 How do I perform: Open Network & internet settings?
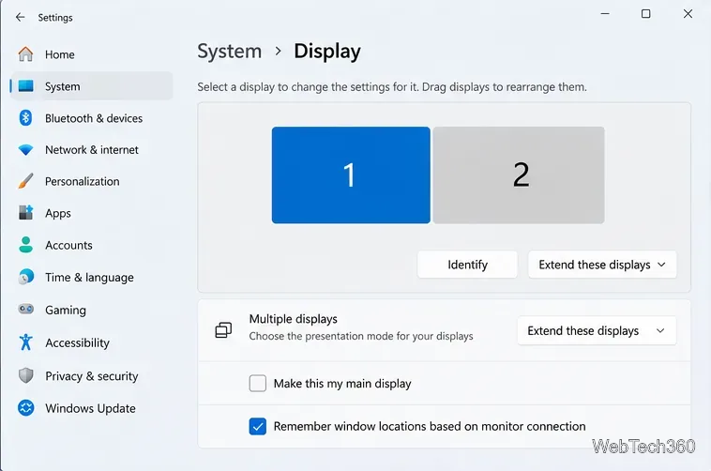click(92, 150)
